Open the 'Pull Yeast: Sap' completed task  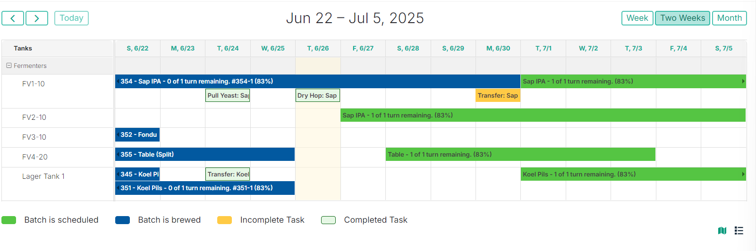228,95
